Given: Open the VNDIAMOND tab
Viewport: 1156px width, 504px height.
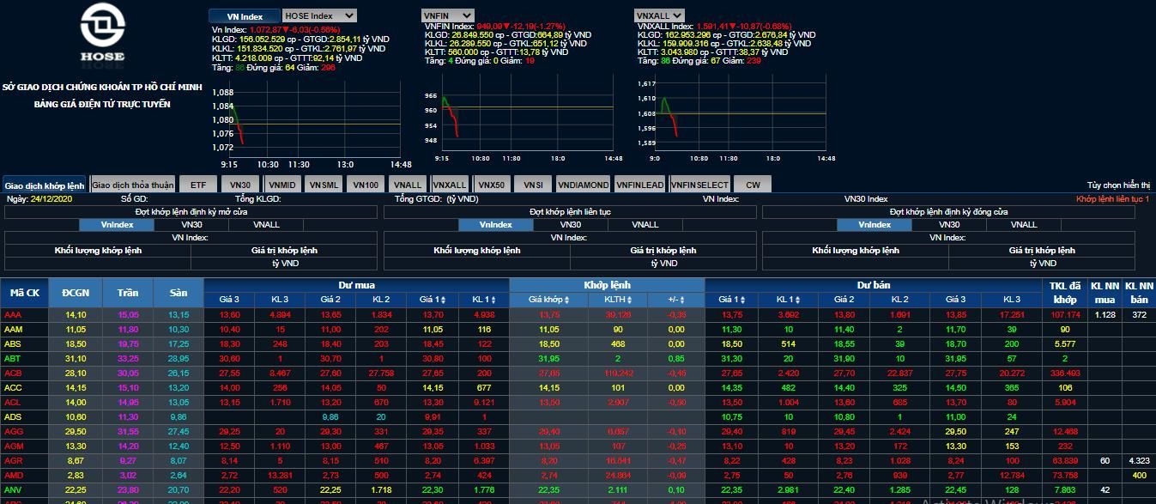Looking at the screenshot, I should pyautogui.click(x=584, y=185).
